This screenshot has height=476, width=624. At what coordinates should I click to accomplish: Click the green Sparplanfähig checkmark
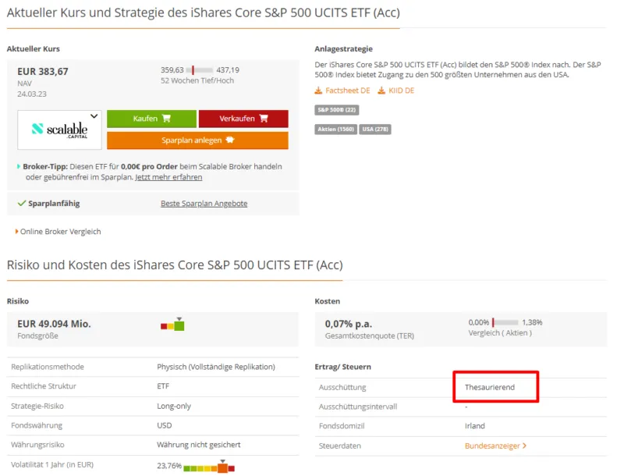(x=22, y=204)
